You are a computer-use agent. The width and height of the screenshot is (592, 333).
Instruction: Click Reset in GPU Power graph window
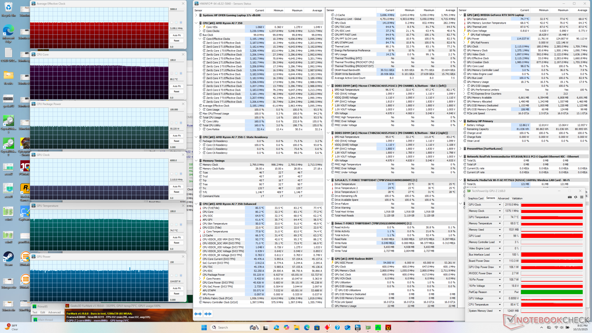tap(177, 294)
